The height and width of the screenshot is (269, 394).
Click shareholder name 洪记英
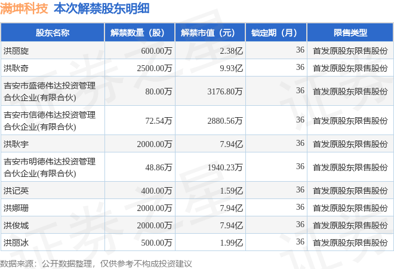[x=16, y=191]
